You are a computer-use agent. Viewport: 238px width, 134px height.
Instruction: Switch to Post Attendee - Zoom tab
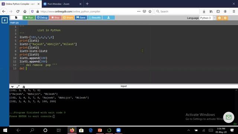58,4
